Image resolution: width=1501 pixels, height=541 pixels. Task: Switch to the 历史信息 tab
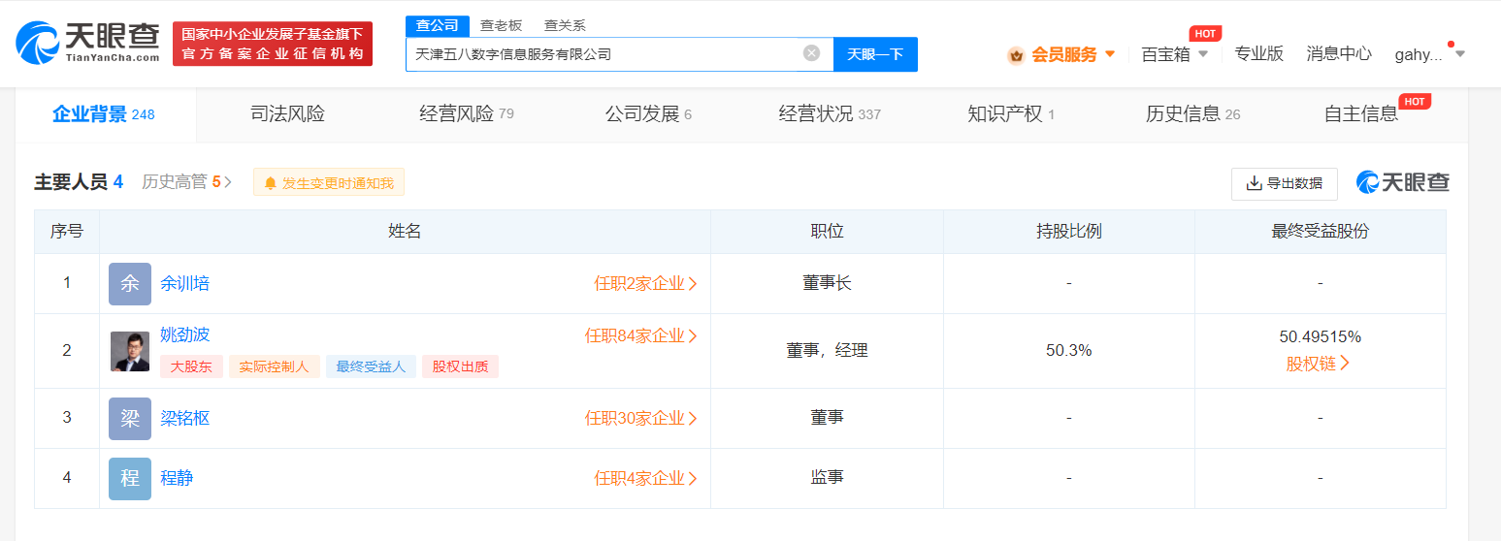pyautogui.click(x=1192, y=114)
